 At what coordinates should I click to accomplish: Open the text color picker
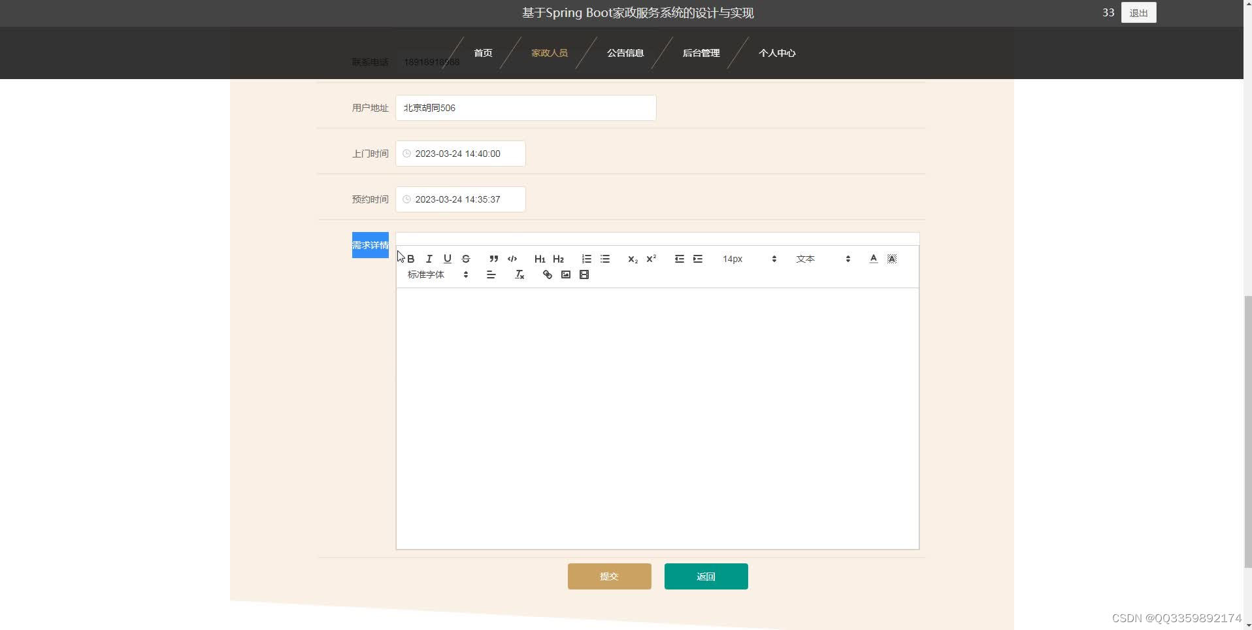pos(874,259)
